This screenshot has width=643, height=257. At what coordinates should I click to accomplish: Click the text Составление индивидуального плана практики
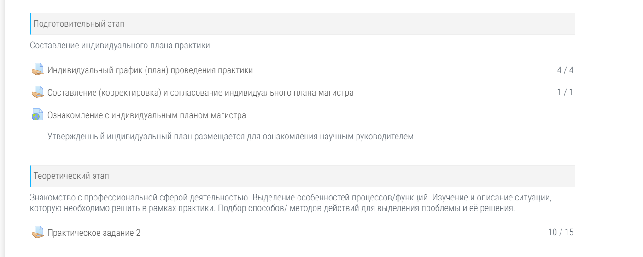coord(120,46)
